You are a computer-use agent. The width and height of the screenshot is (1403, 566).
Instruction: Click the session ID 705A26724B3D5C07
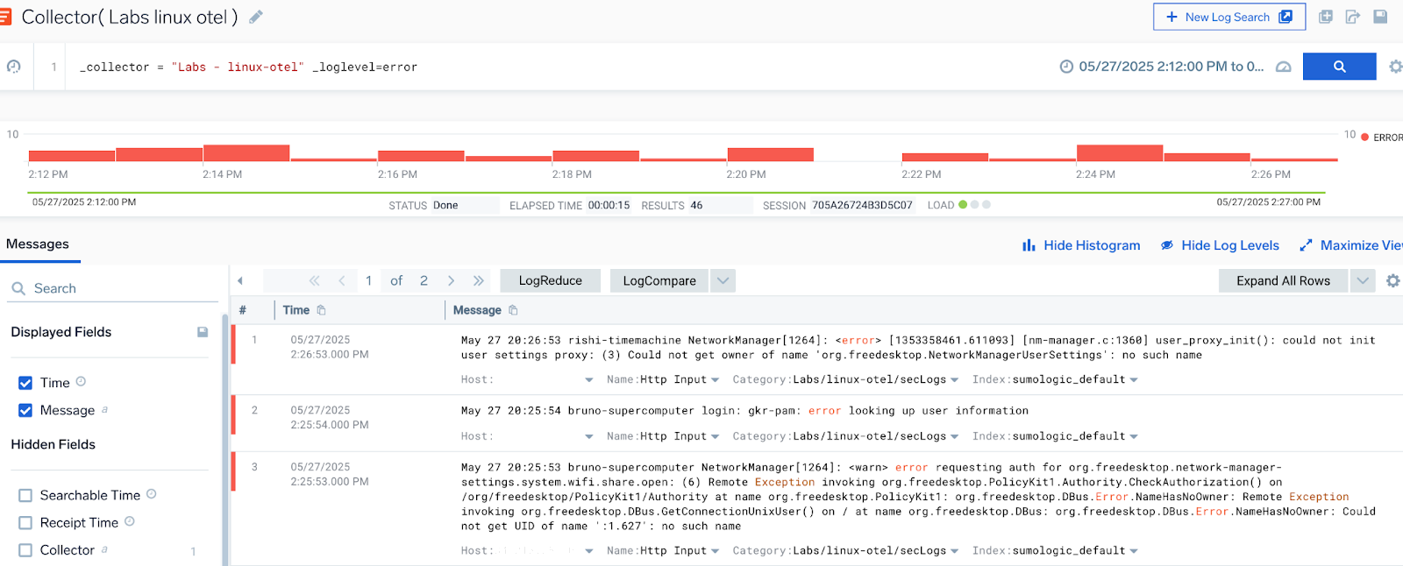click(x=862, y=205)
